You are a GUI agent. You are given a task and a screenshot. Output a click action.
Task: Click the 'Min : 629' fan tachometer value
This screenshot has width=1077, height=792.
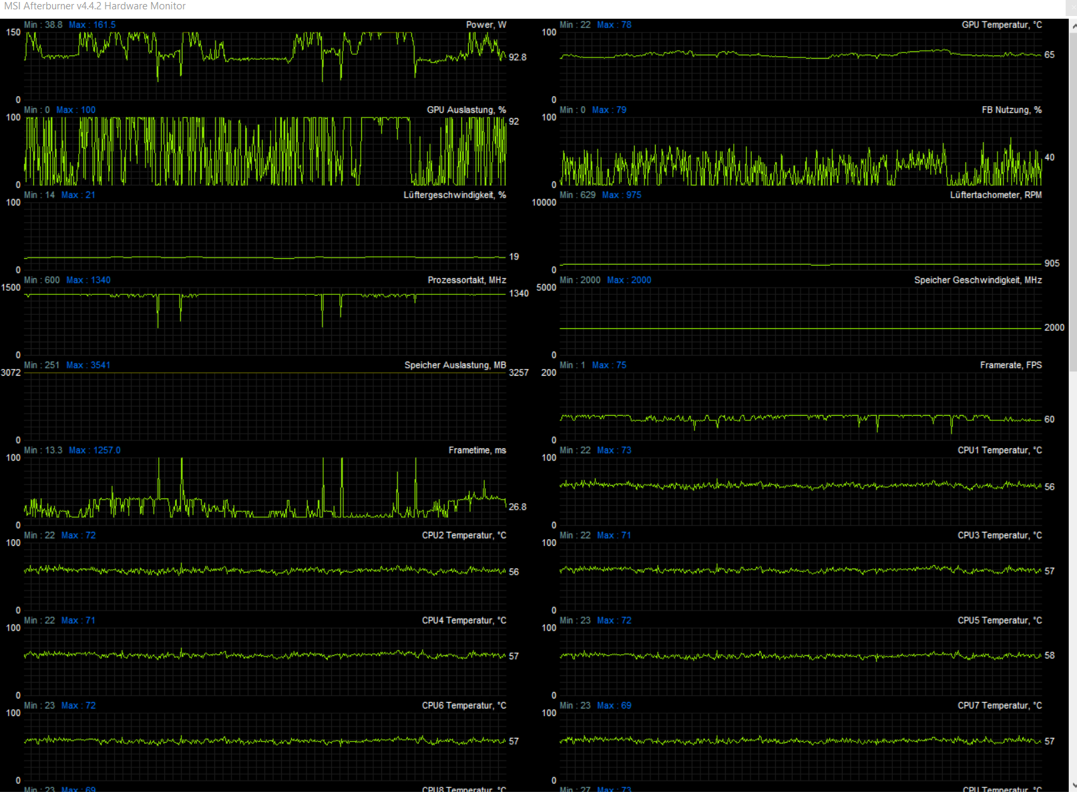coord(578,195)
